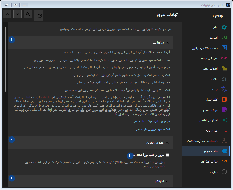Open the 'علامات' page
Screen dimensions: 233x190
206,79
